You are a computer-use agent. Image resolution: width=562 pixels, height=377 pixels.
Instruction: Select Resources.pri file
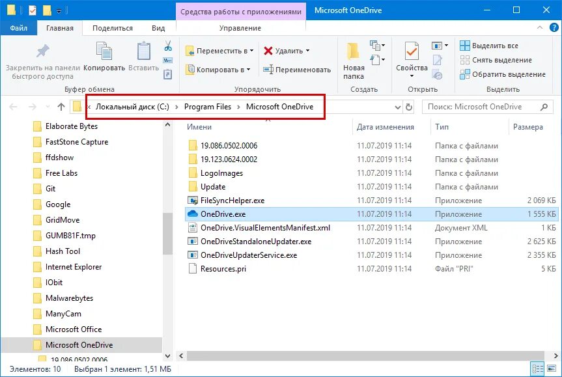click(x=372, y=269)
